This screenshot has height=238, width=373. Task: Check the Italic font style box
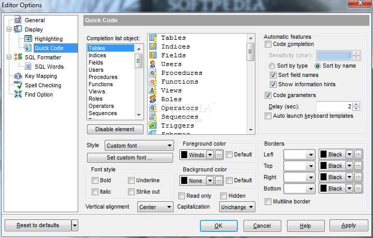click(x=95, y=192)
